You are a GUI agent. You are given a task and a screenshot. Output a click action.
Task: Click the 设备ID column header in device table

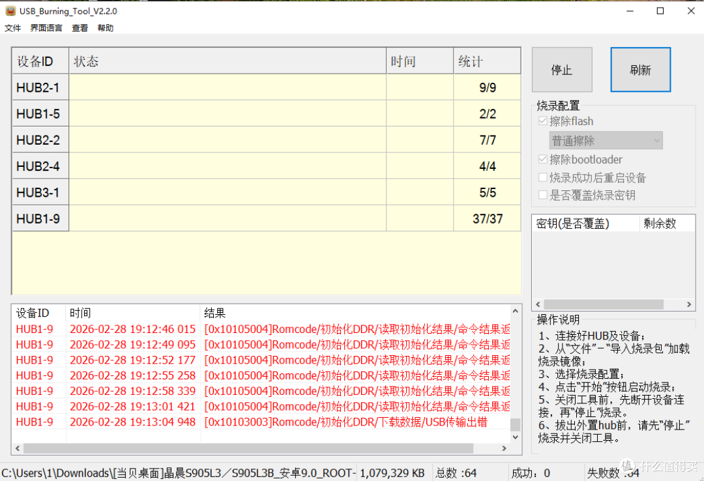(40, 61)
